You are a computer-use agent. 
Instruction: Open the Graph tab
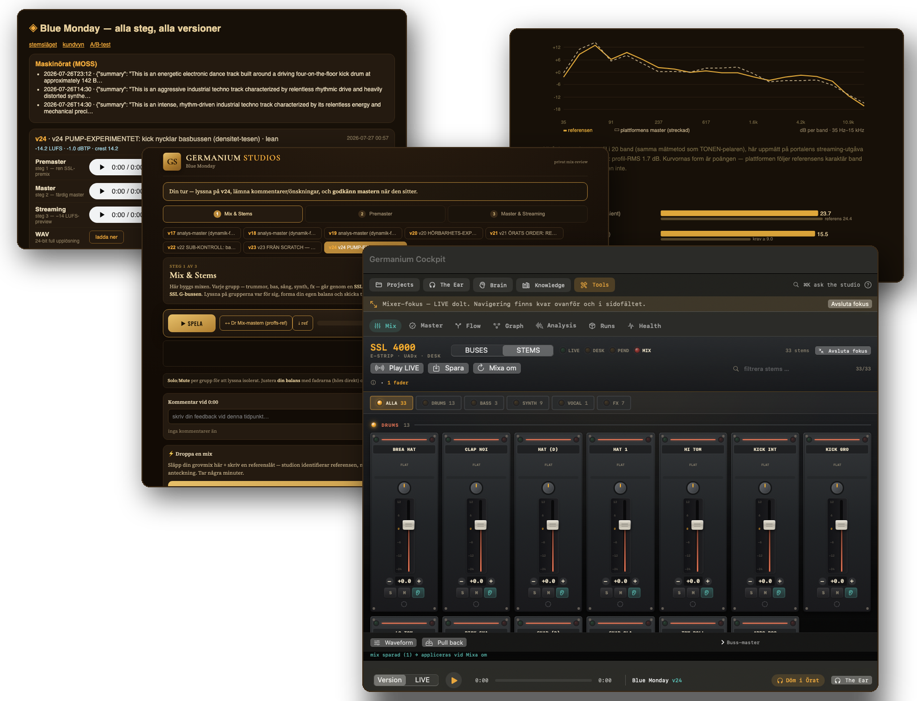(x=508, y=326)
